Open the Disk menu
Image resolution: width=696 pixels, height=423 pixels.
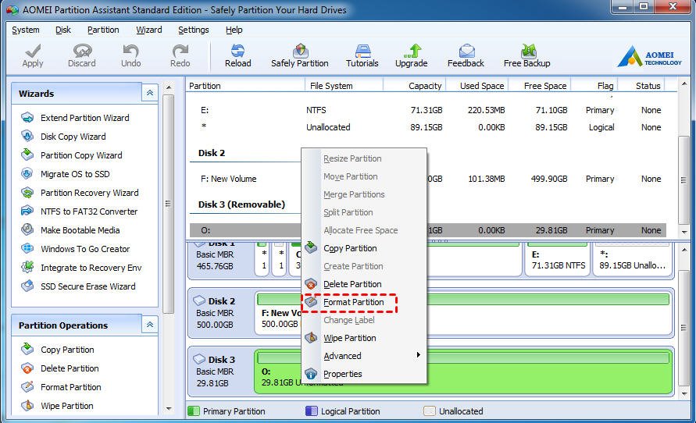[63, 30]
